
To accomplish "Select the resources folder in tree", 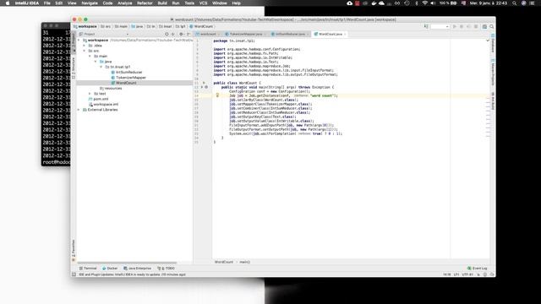I will tap(112, 88).
